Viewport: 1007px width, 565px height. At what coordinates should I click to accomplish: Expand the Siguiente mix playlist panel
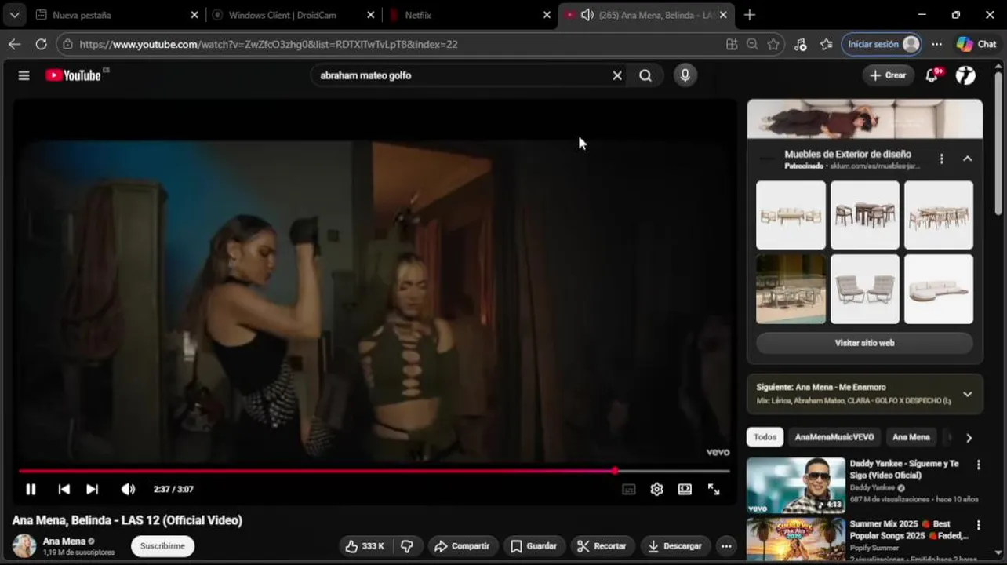pyautogui.click(x=967, y=394)
